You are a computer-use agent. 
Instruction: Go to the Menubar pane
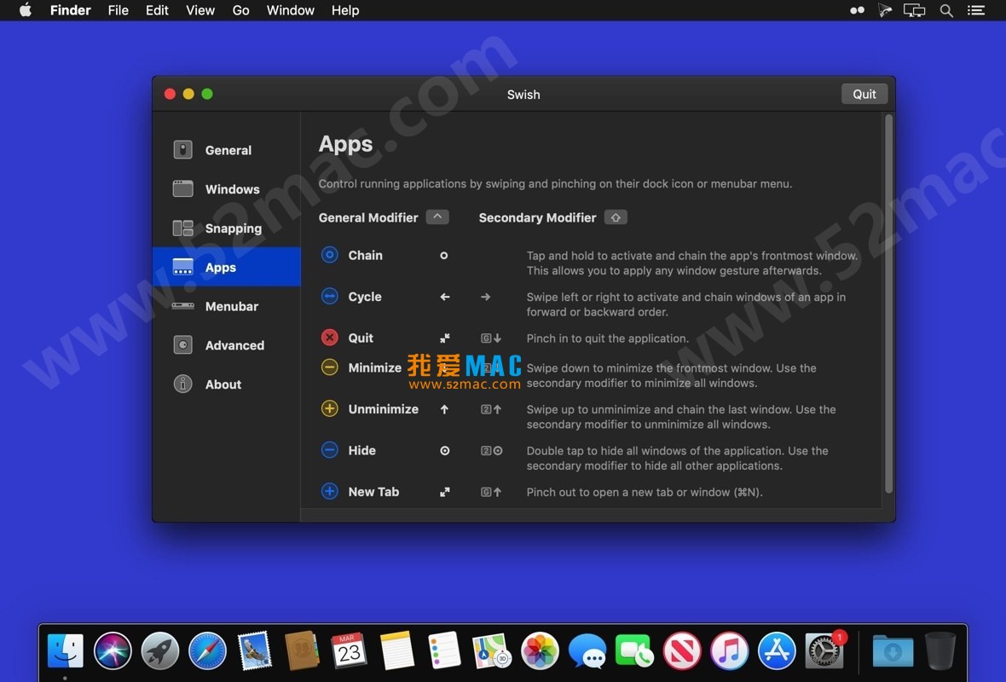[227, 306]
